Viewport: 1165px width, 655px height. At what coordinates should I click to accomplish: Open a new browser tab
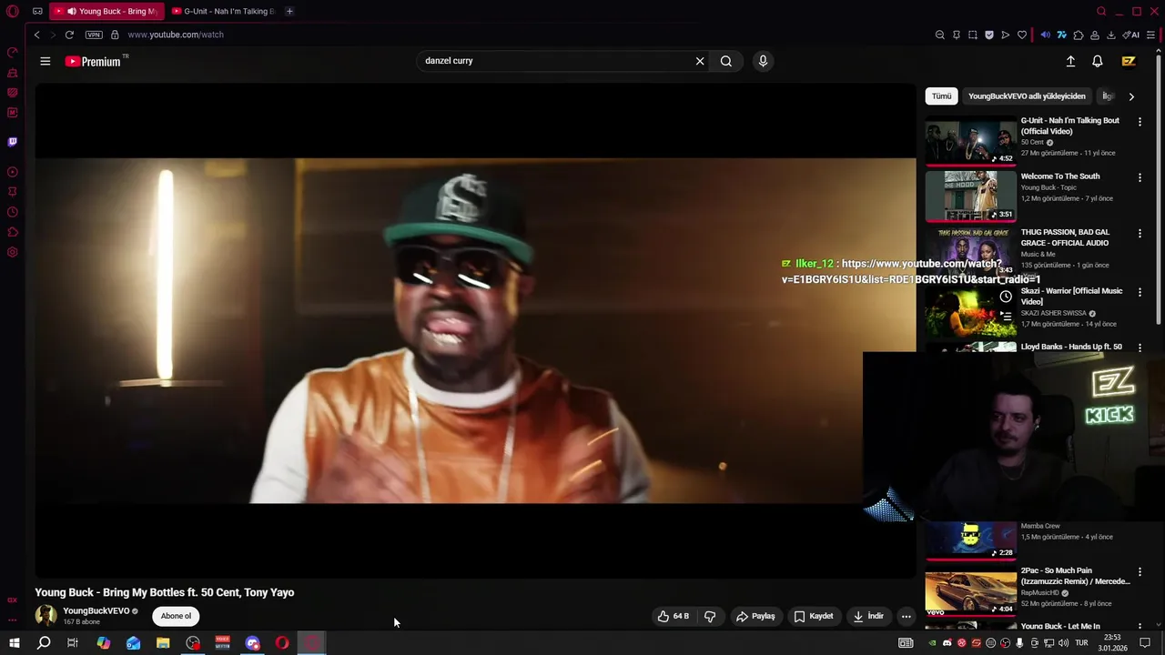coord(289,11)
